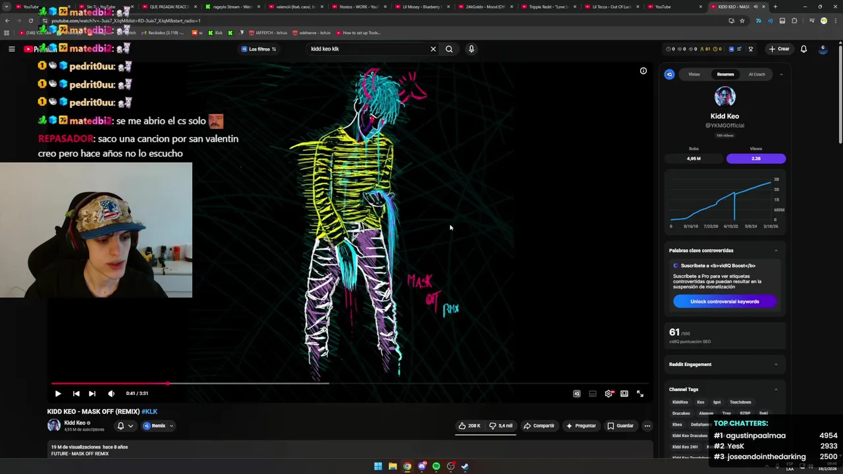This screenshot has width=843, height=474.
Task: Open Kidd Keo avatar in vidIQ panel
Action: pyautogui.click(x=724, y=97)
